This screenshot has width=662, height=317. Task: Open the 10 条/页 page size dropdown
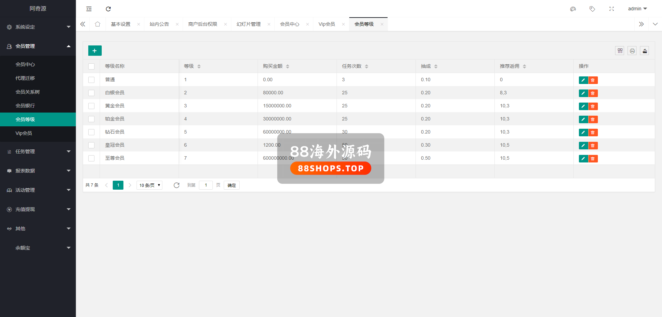coord(149,185)
